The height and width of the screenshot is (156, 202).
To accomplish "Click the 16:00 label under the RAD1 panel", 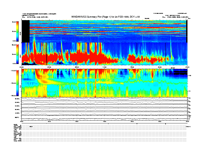I will 132,67.
